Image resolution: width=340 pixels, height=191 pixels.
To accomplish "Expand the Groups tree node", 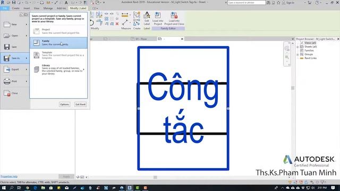I will pos(297,54).
